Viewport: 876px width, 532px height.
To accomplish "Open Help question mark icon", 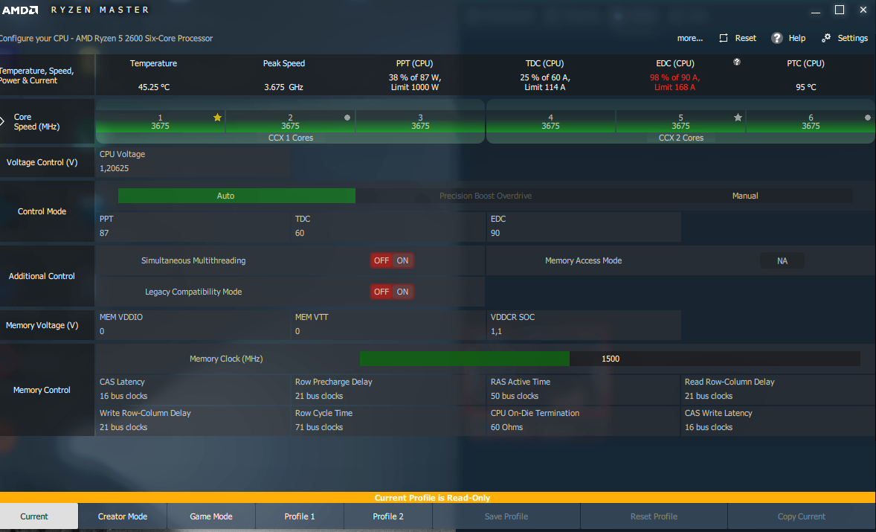I will tap(776, 38).
